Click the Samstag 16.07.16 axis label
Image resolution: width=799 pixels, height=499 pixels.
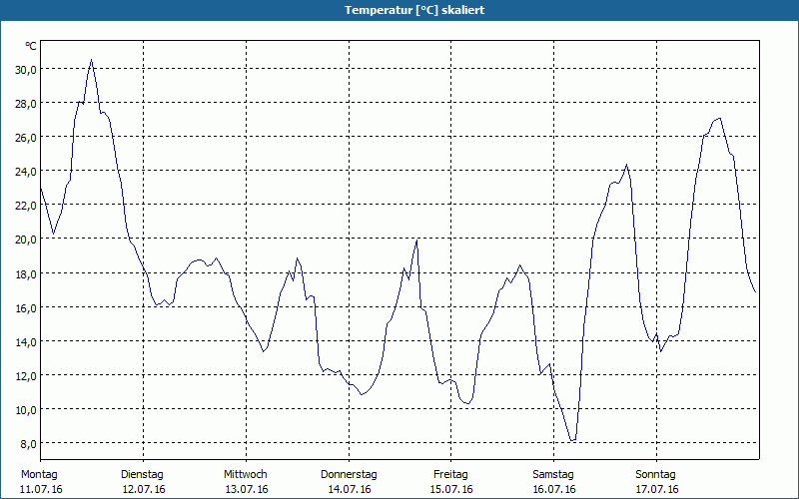[554, 482]
